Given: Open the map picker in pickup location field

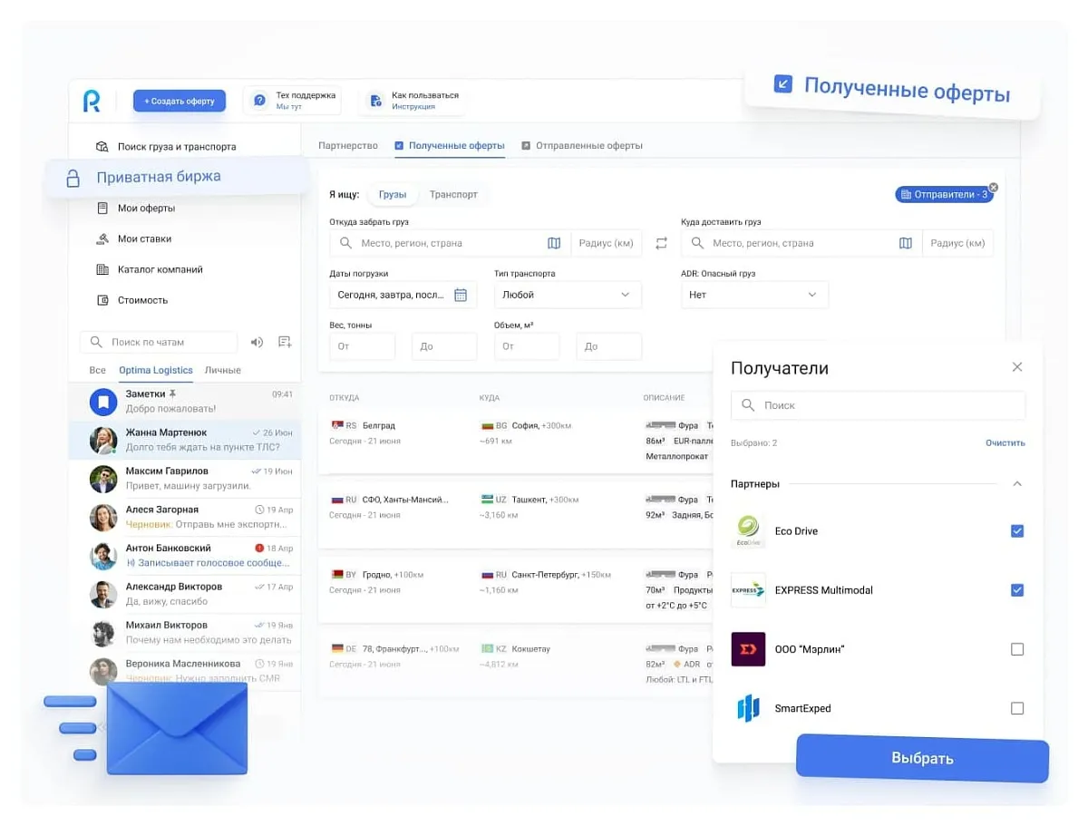Looking at the screenshot, I should (x=554, y=243).
